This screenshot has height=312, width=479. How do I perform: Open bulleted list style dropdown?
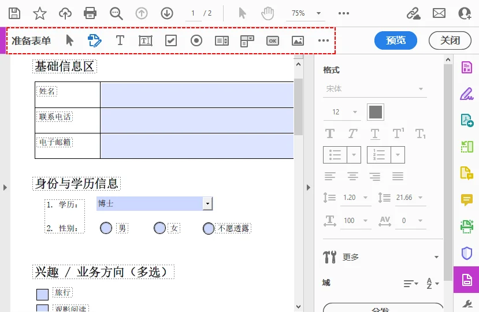354,155
